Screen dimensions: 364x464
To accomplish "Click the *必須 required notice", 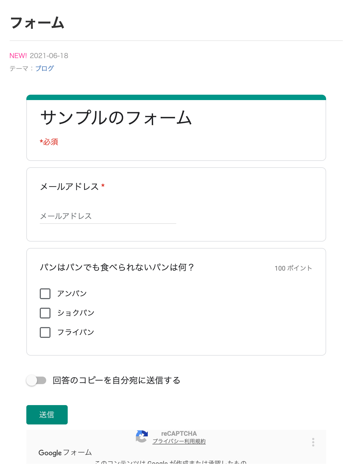I will (49, 142).
